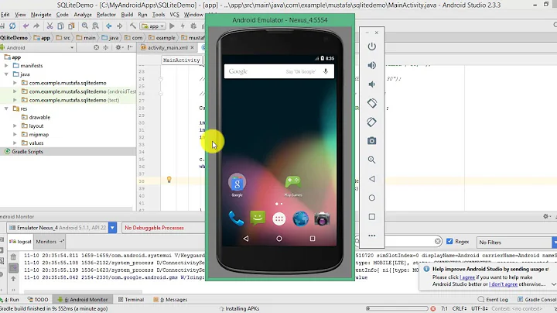This screenshot has width=557, height=313.
Task: Open the VCS menu
Action: (174, 15)
